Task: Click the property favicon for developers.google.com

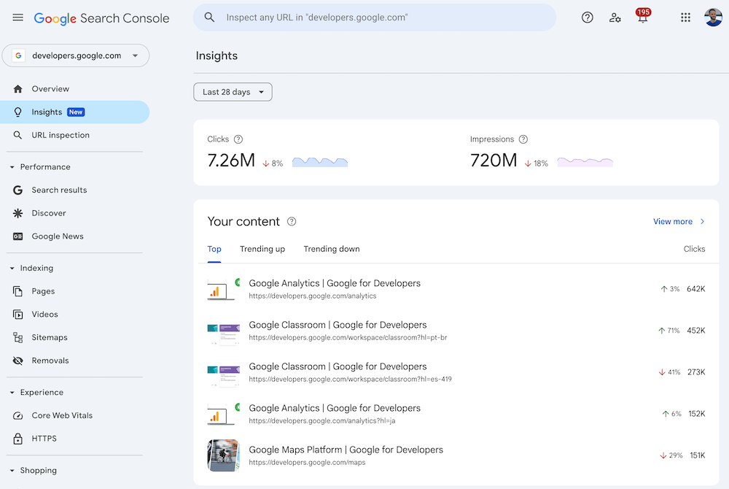Action: point(18,55)
